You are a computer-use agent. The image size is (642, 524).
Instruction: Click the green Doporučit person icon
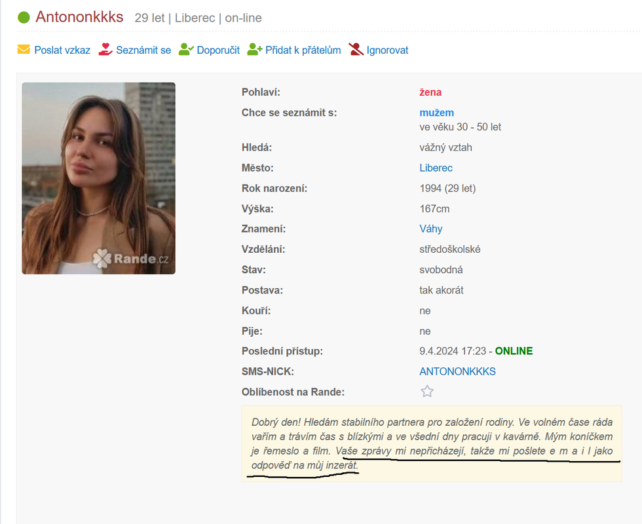(x=186, y=50)
